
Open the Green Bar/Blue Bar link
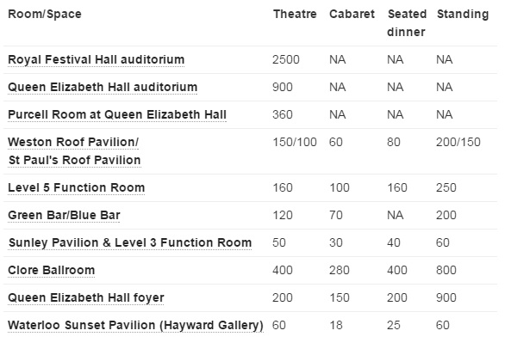64,215
